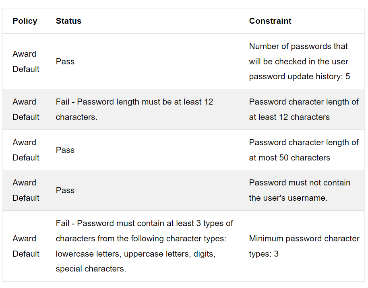Select Award Default in the fourth row
Viewport: 368px width, 288px height.
pos(26,190)
